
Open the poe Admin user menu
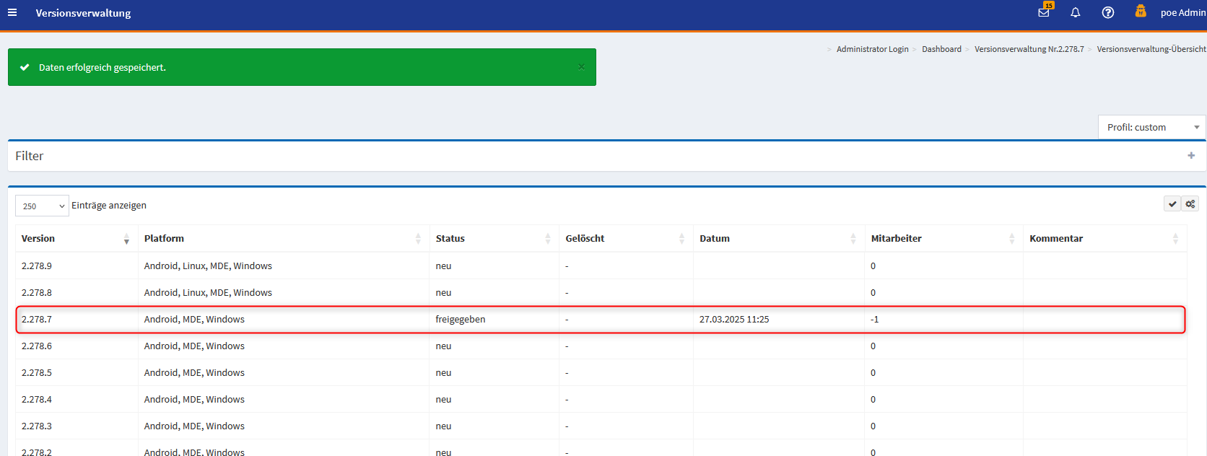point(1182,13)
